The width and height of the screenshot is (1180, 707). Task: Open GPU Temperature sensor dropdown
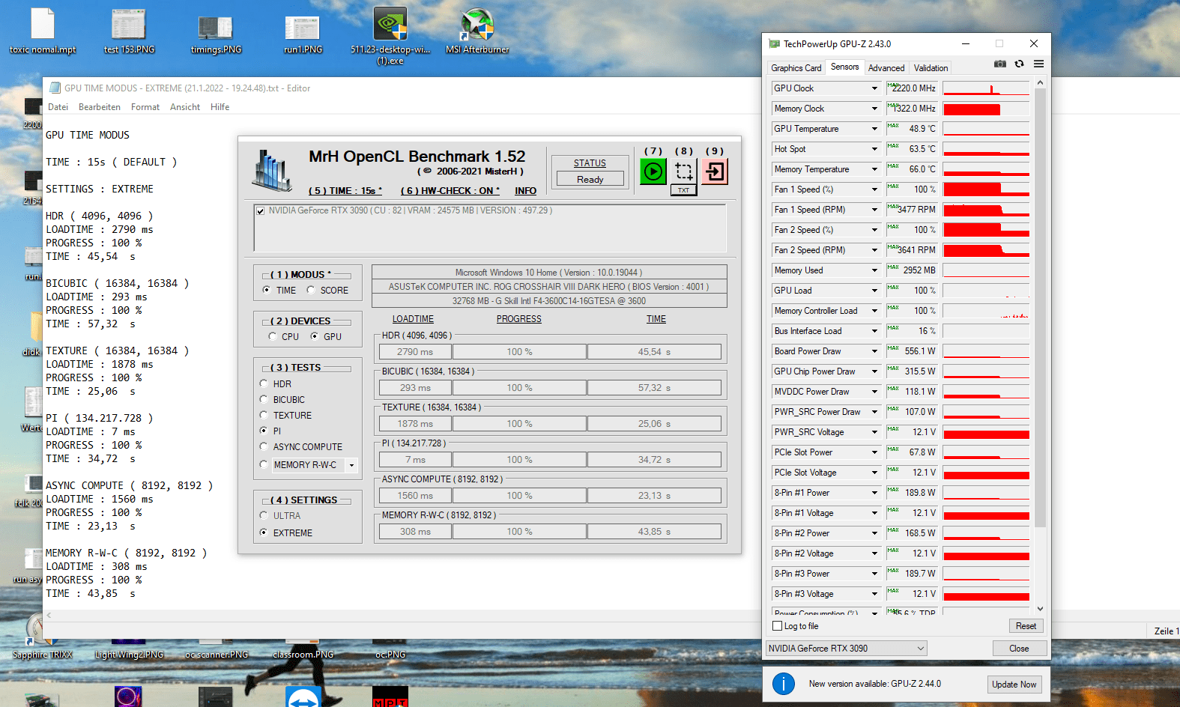(874, 129)
